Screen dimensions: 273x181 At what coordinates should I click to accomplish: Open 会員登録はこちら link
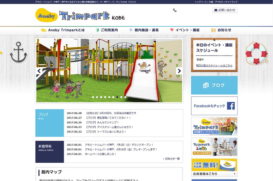(214, 174)
